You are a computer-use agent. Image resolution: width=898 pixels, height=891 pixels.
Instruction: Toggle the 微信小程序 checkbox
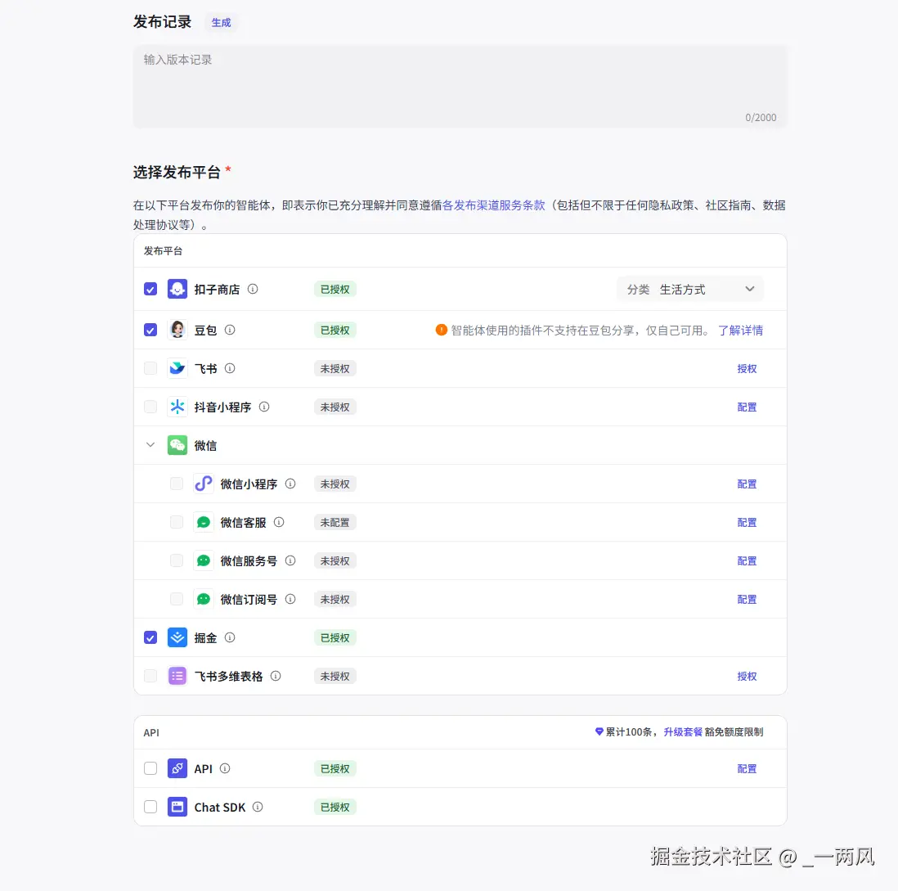point(177,484)
